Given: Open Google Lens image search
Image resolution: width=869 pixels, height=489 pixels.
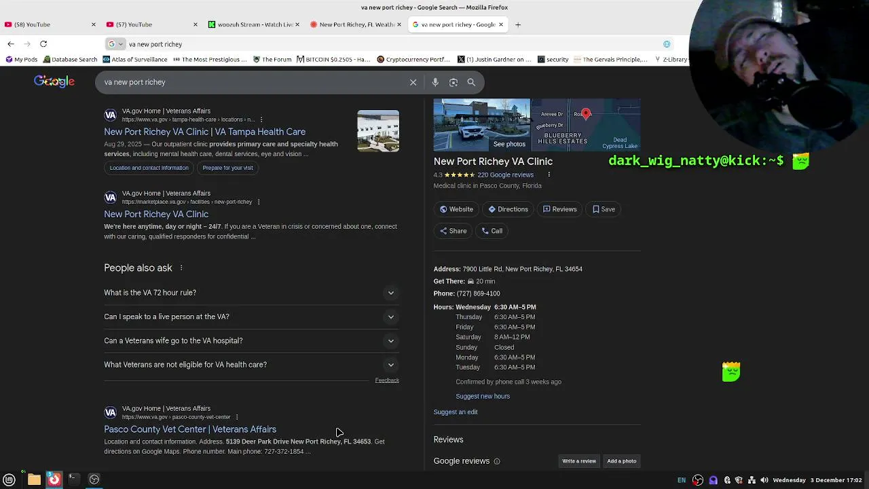Looking at the screenshot, I should click(x=454, y=82).
